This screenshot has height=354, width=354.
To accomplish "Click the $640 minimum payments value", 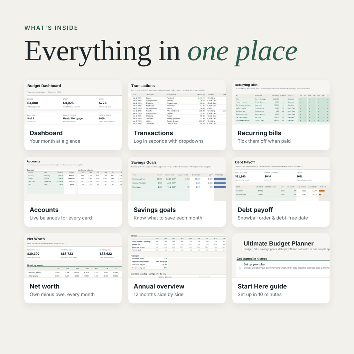I will (268, 176).
